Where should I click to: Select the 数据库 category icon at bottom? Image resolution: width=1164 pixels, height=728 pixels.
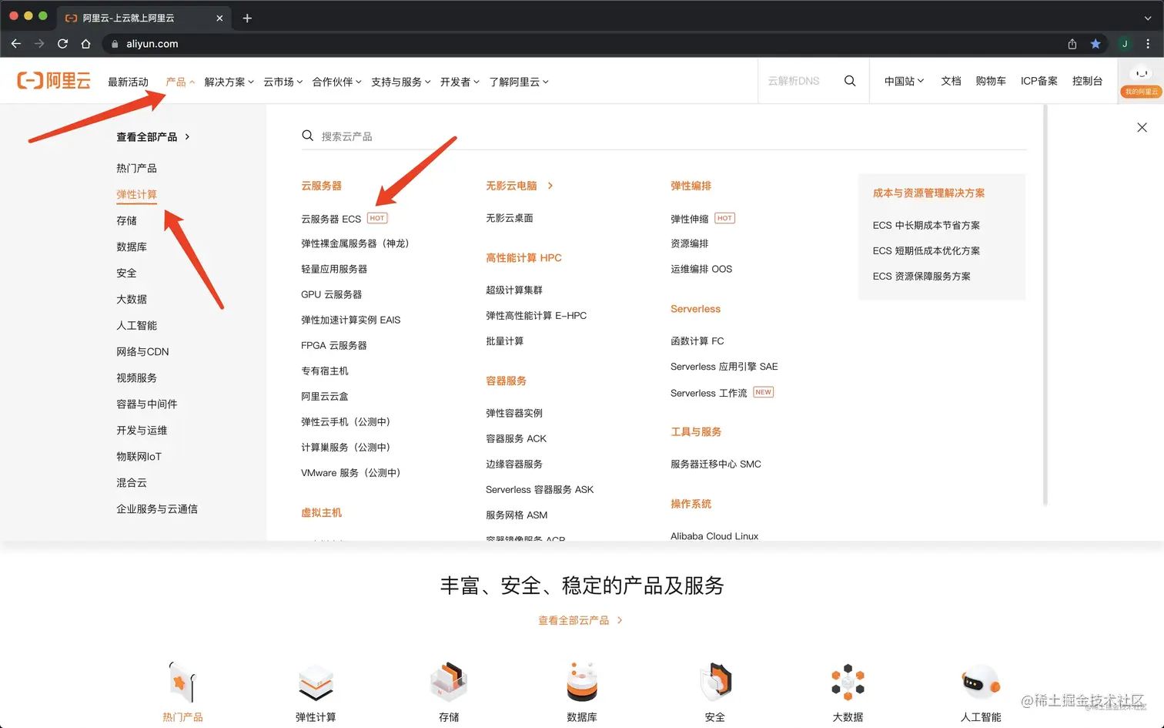point(582,683)
